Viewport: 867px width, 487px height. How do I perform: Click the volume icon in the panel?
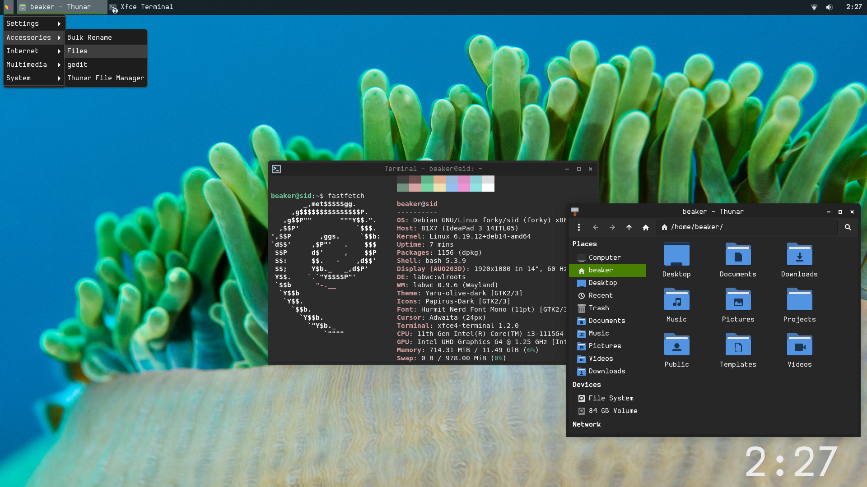[x=830, y=7]
